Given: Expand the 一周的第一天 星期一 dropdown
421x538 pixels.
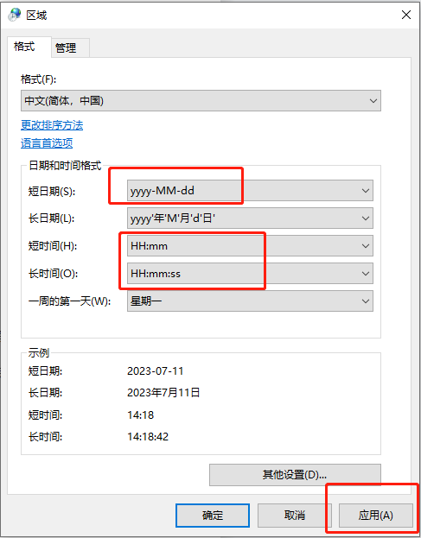Looking at the screenshot, I should (x=250, y=301).
